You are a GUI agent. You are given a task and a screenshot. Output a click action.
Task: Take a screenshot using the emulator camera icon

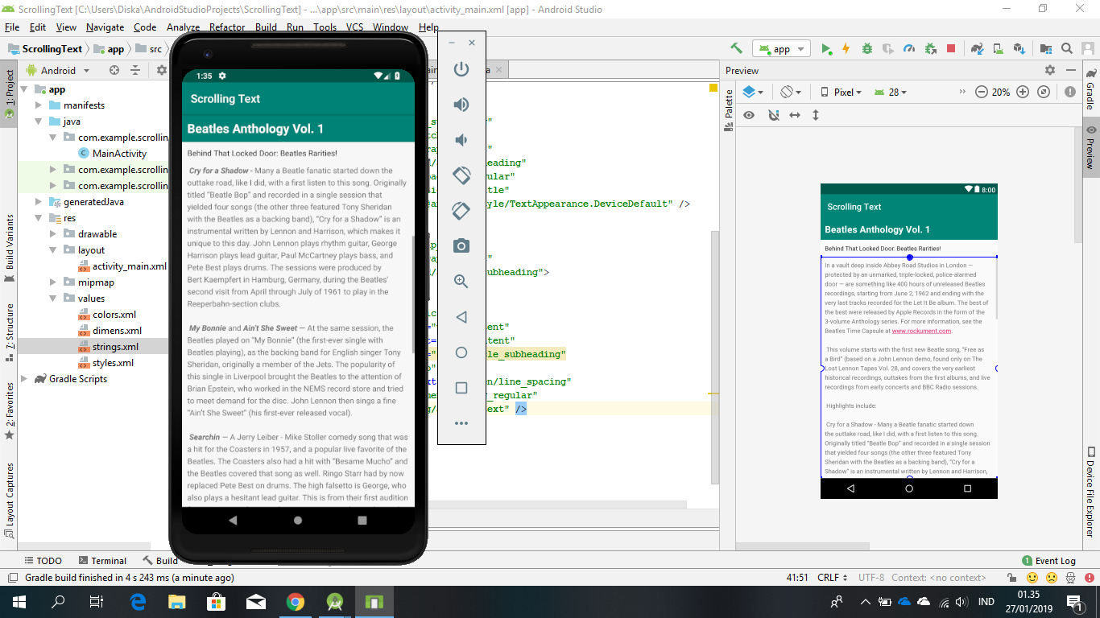point(461,246)
